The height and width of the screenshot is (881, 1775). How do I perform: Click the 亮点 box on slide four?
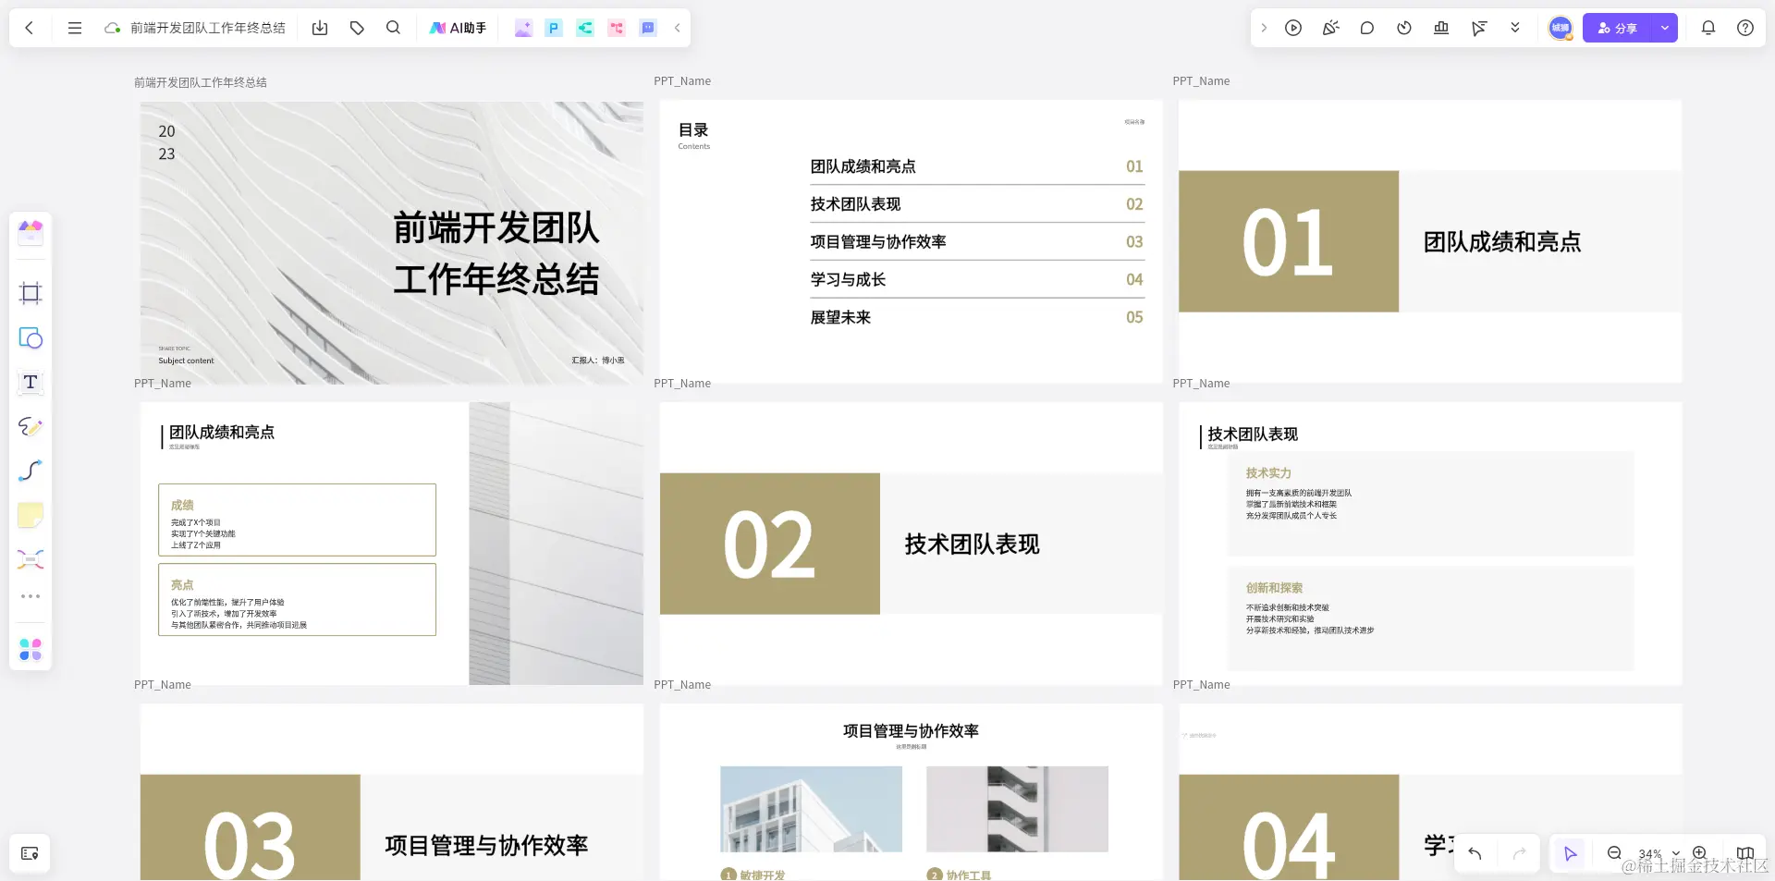click(x=297, y=599)
